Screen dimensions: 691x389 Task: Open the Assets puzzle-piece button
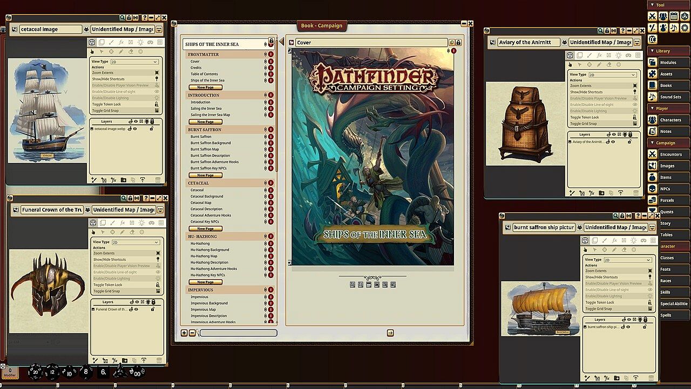tap(652, 74)
